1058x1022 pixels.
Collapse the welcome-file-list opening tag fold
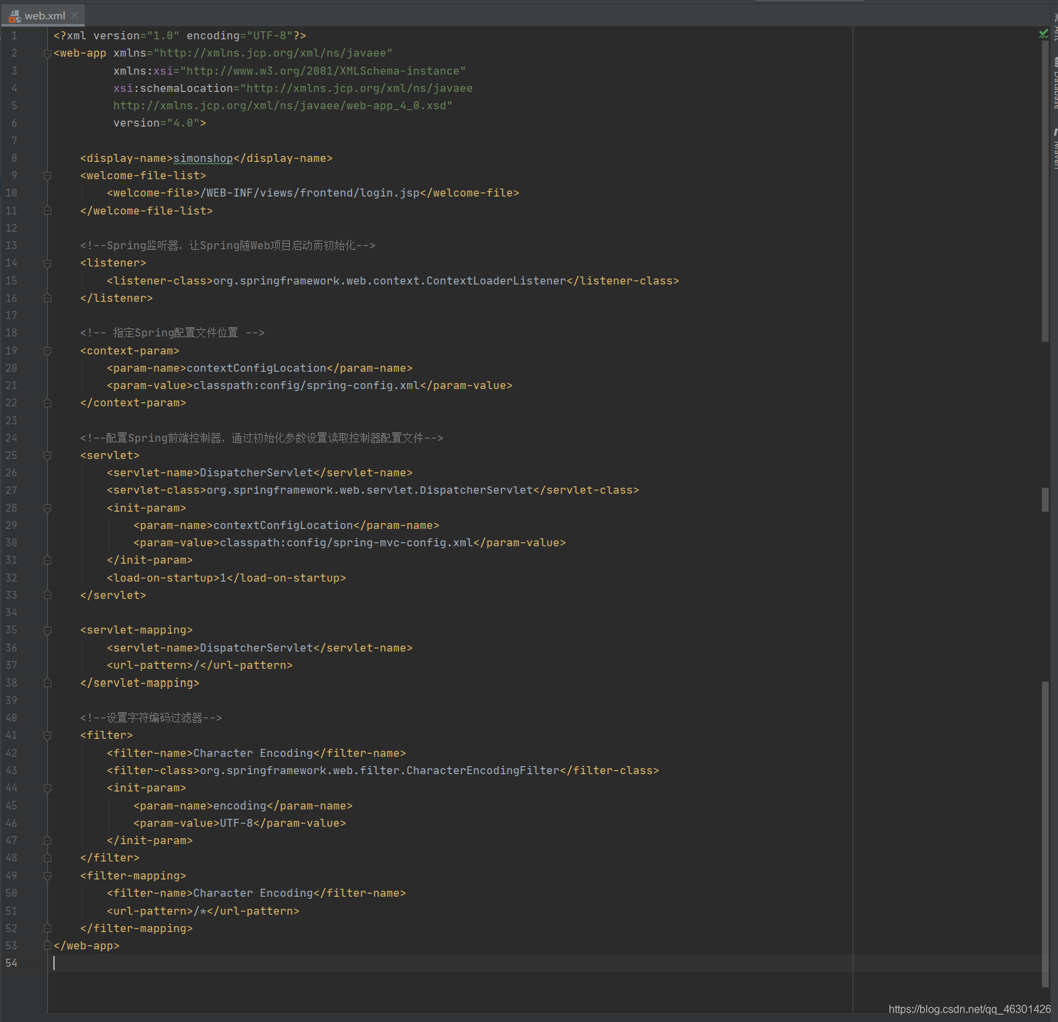tap(47, 176)
